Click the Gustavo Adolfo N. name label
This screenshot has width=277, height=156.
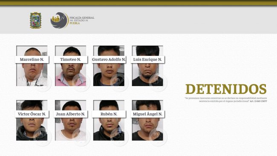tap(109, 60)
